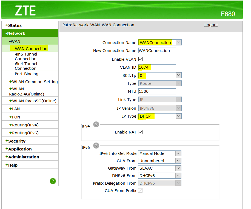Open the Type dropdown showing Route
Viewport: 251px width, 209px height.
pos(160,83)
